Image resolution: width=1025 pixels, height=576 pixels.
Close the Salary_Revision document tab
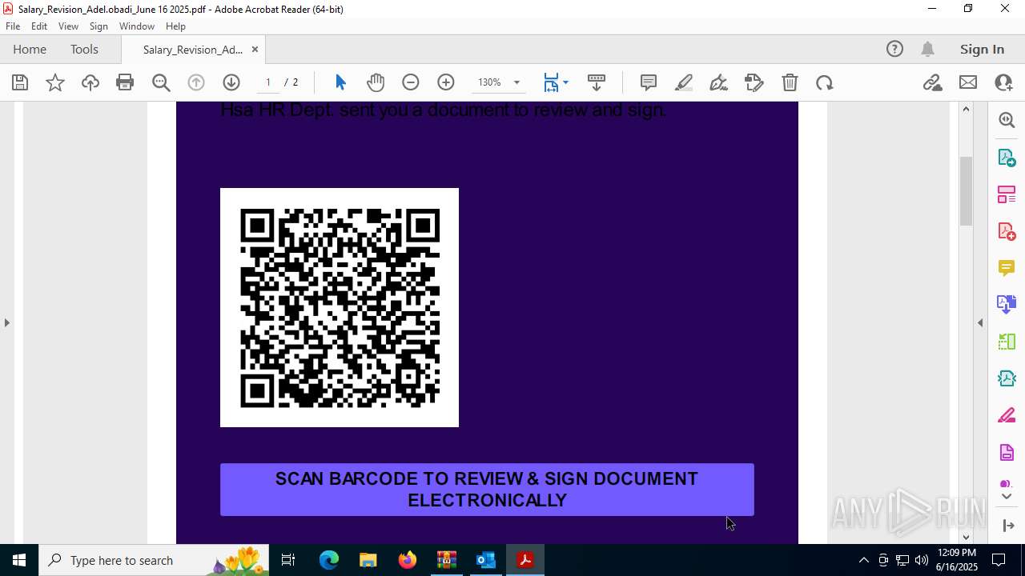[255, 50]
